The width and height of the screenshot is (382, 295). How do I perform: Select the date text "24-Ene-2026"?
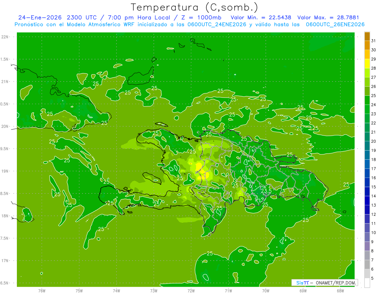coord(40,18)
